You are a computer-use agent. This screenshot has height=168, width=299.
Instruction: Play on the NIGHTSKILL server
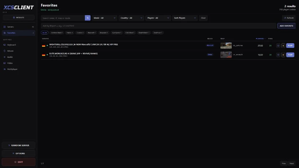click(290, 45)
